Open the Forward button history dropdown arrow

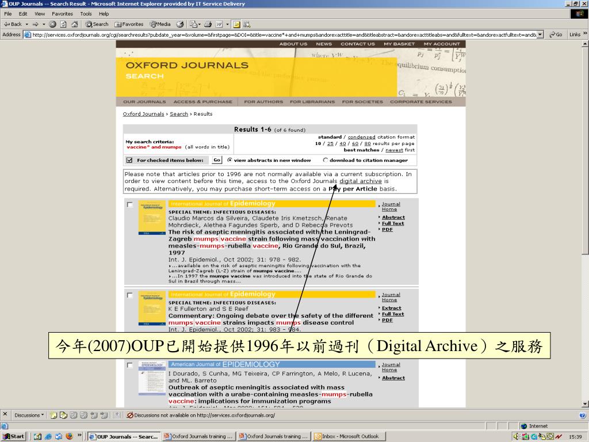pos(44,24)
